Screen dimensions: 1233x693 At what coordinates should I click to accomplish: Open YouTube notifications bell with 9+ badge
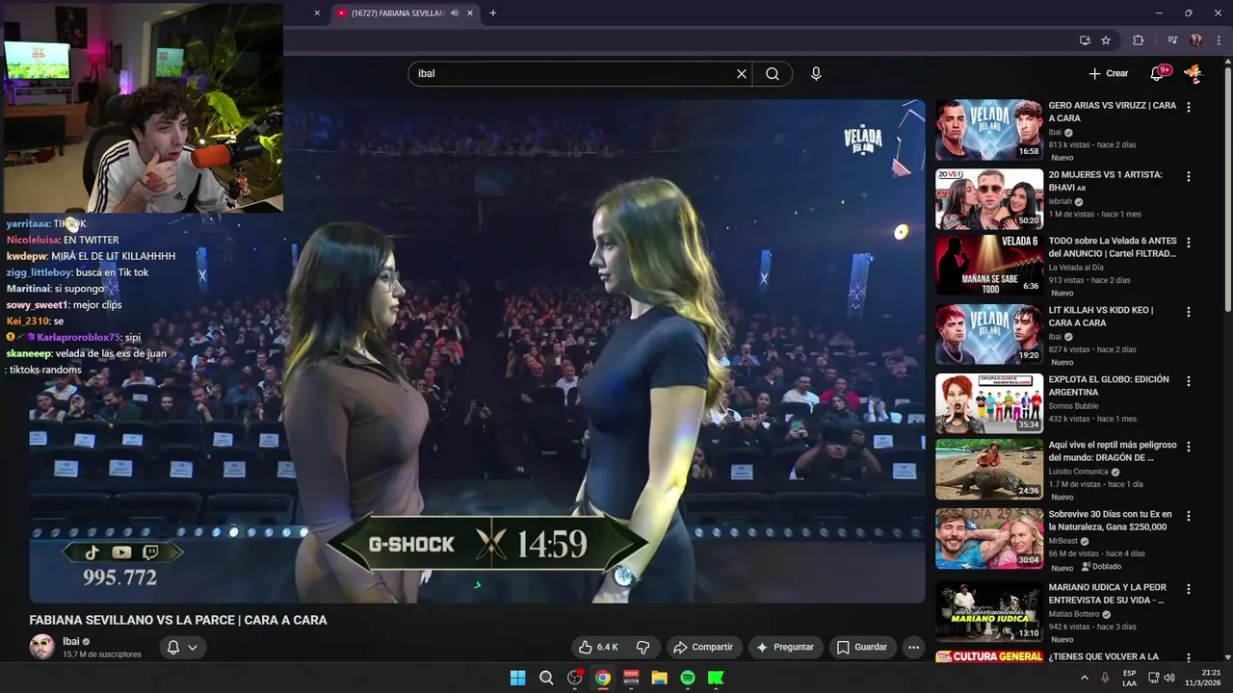pyautogui.click(x=1157, y=73)
